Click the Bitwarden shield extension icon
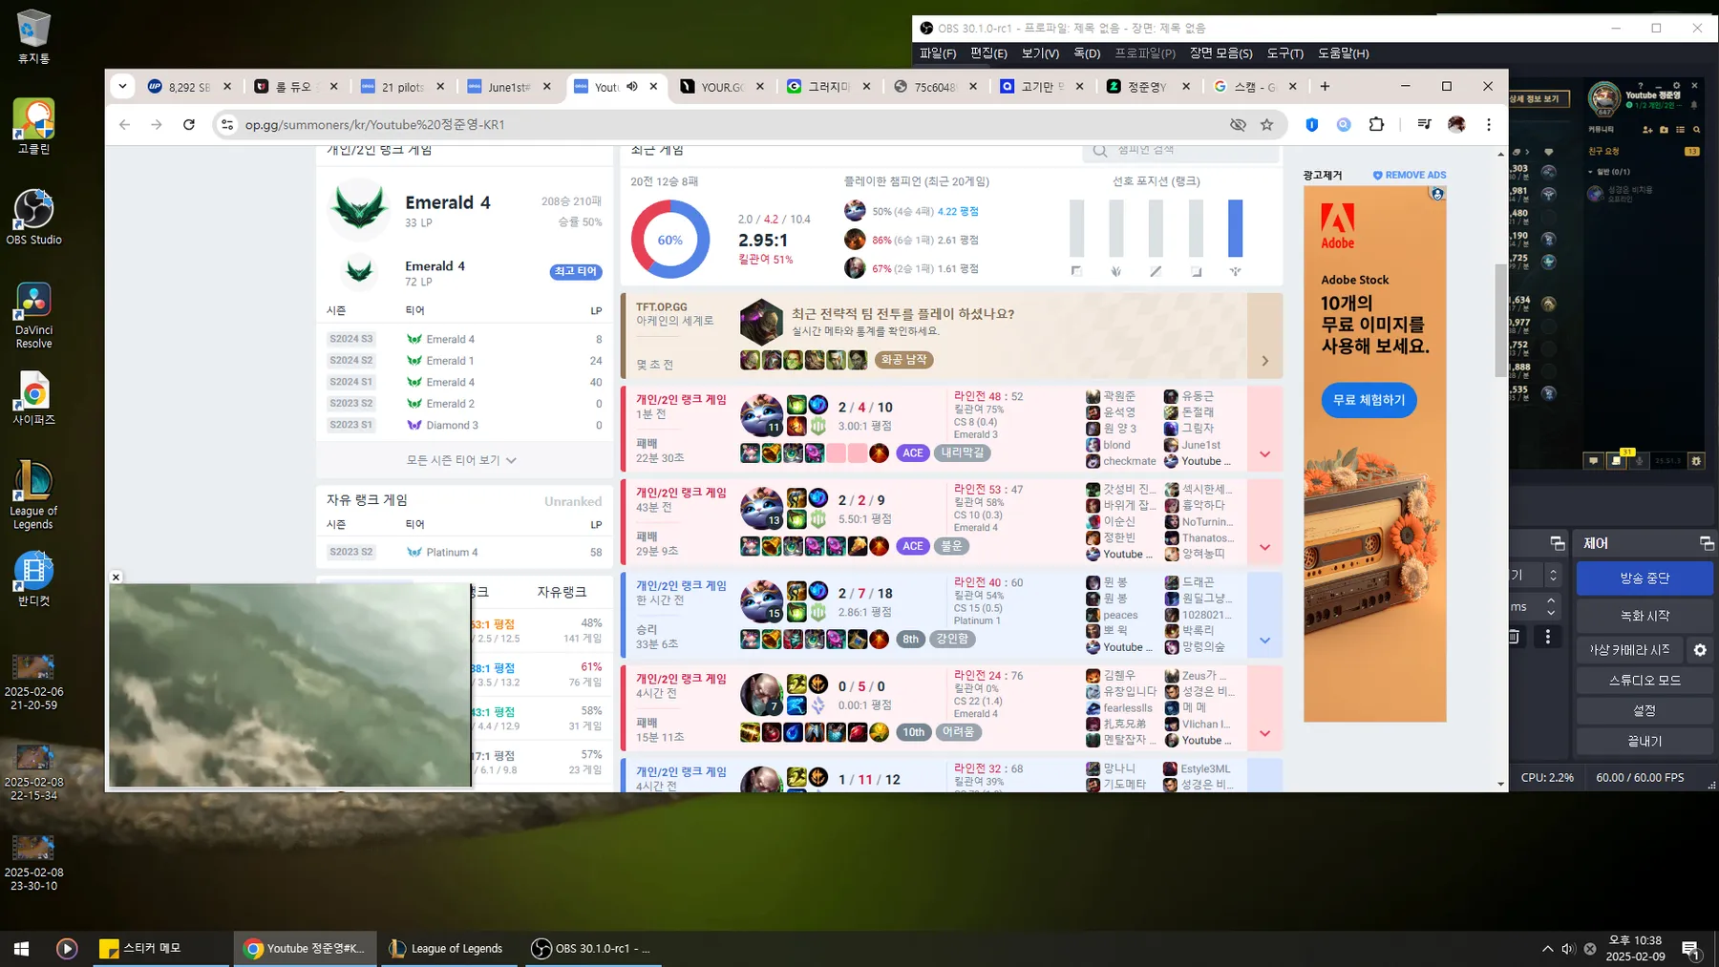This screenshot has width=1719, height=967. pyautogui.click(x=1311, y=124)
